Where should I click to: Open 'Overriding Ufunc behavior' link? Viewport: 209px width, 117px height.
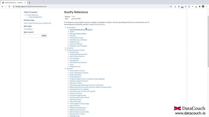(78, 62)
